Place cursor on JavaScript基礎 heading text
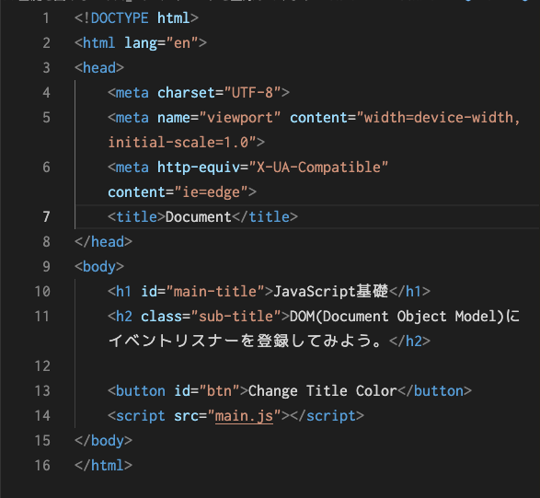The image size is (540, 498). (x=330, y=292)
